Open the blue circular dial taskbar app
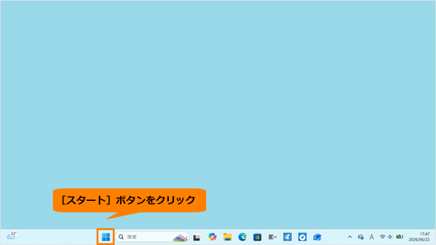Image resolution: width=436 pixels, height=245 pixels. pos(302,237)
